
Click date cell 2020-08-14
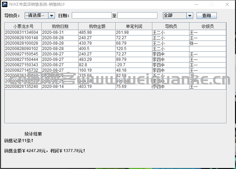click(60, 87)
